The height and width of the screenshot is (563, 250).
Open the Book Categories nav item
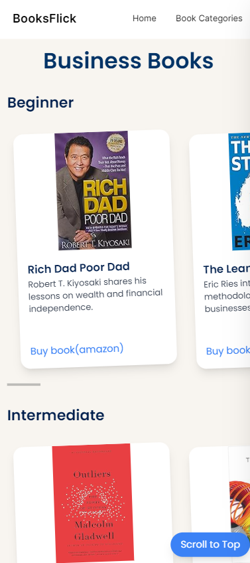tap(209, 19)
